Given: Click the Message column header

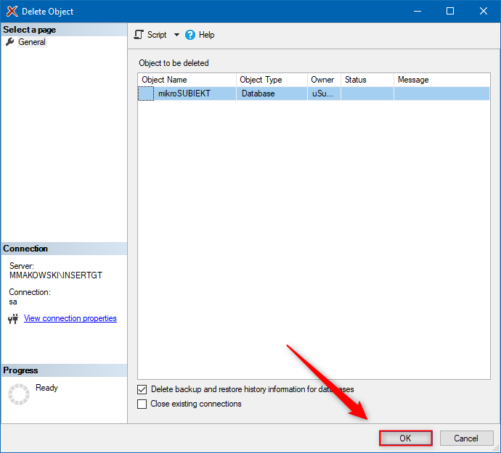Looking at the screenshot, I should tap(442, 80).
